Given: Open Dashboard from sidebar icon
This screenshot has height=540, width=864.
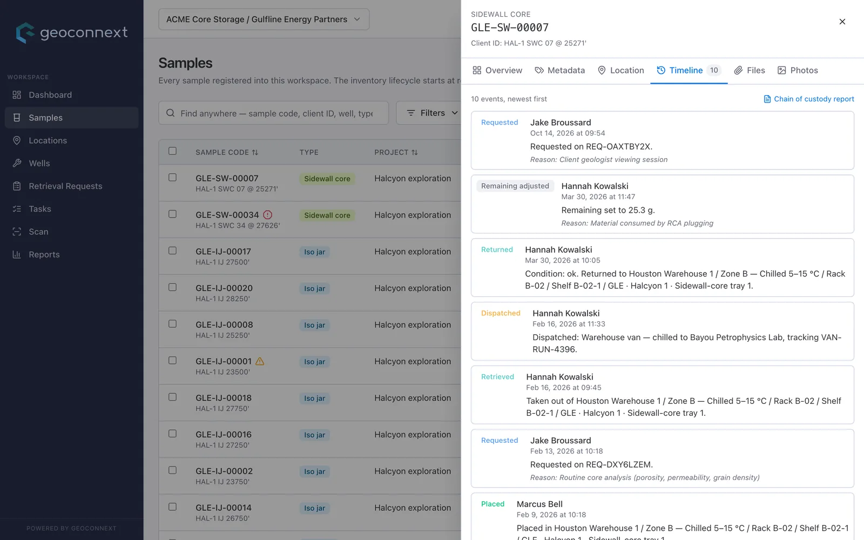Looking at the screenshot, I should click(17, 95).
